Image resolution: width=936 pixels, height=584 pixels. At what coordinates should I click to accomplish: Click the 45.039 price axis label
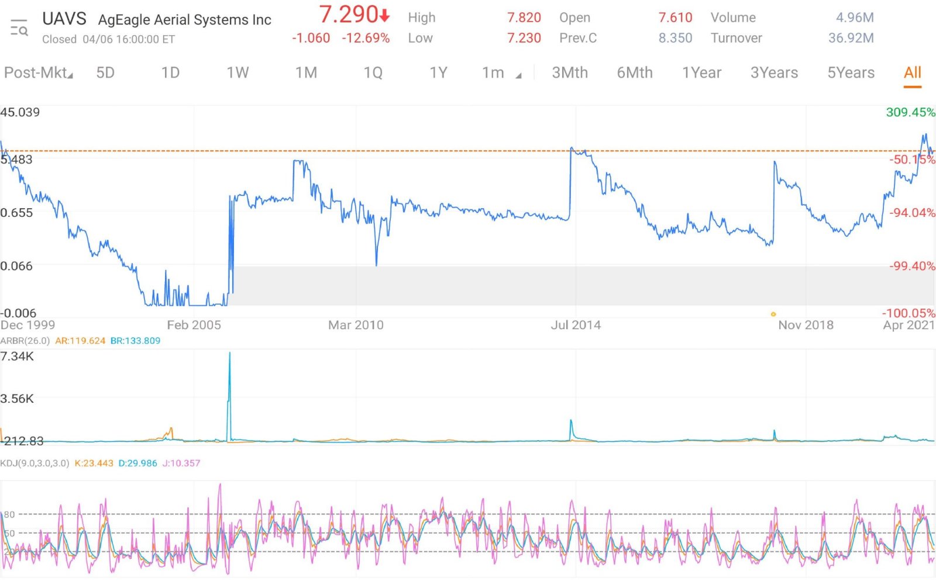click(x=20, y=112)
